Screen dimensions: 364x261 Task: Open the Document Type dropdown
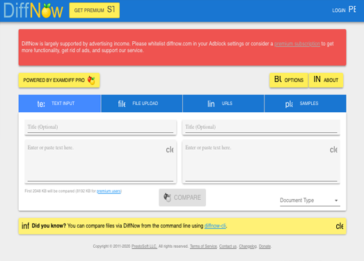tap(310, 200)
